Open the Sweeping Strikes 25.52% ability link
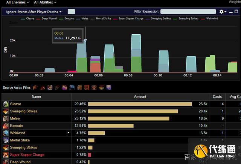 coord(23,111)
